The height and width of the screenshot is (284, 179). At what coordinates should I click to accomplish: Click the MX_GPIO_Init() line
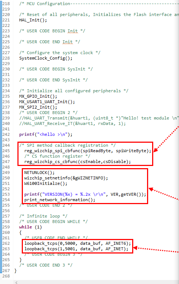coord(38,96)
